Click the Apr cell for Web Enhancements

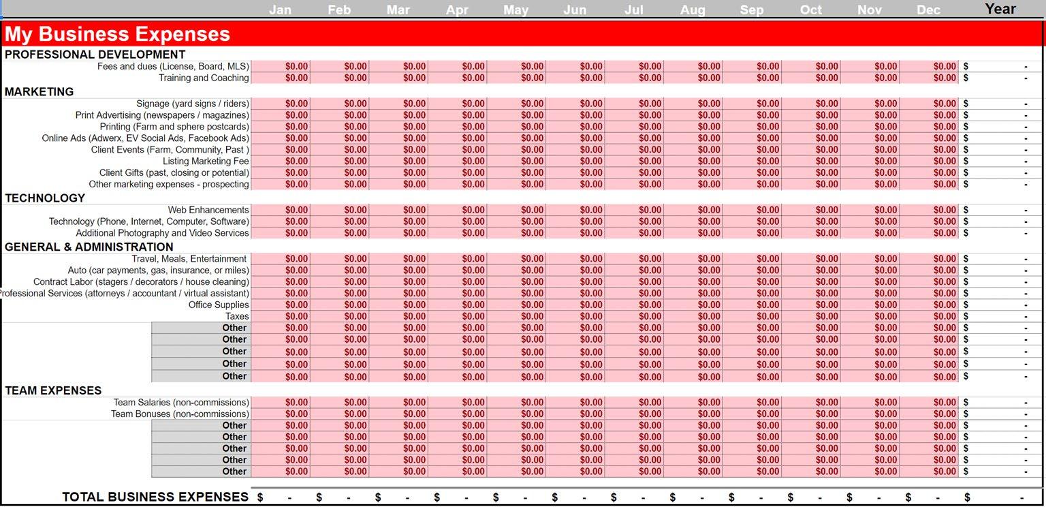[457, 211]
